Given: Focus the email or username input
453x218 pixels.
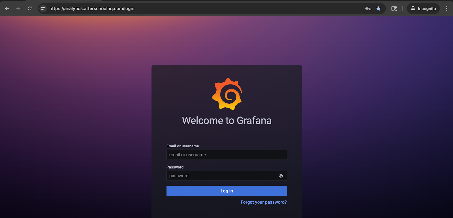Looking at the screenshot, I should pyautogui.click(x=226, y=155).
